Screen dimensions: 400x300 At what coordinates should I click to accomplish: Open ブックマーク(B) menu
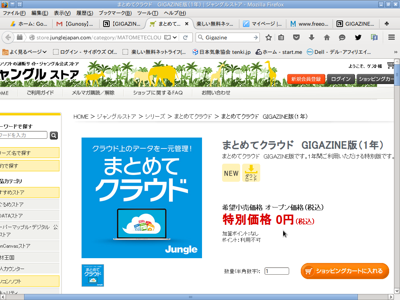click(115, 13)
